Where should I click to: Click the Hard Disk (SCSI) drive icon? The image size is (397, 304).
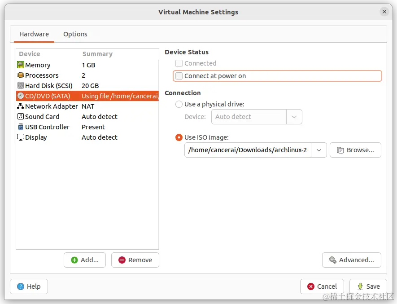(21, 85)
